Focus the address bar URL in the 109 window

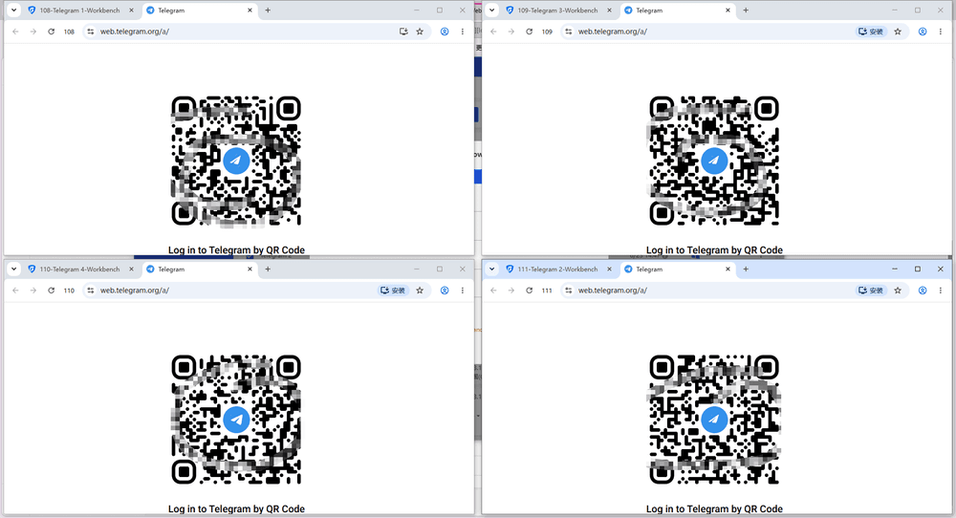pyautogui.click(x=613, y=32)
